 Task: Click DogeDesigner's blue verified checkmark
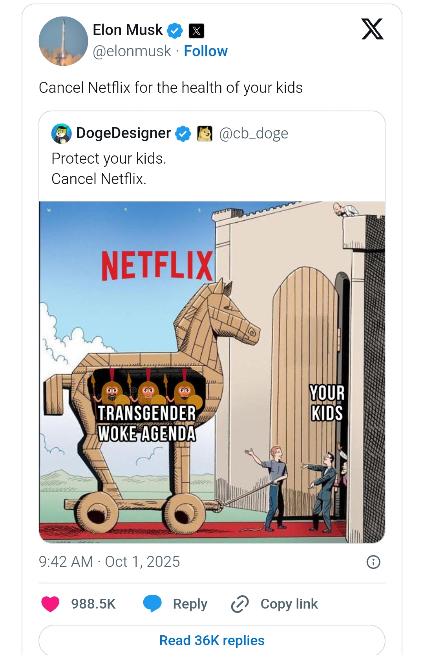click(x=183, y=134)
